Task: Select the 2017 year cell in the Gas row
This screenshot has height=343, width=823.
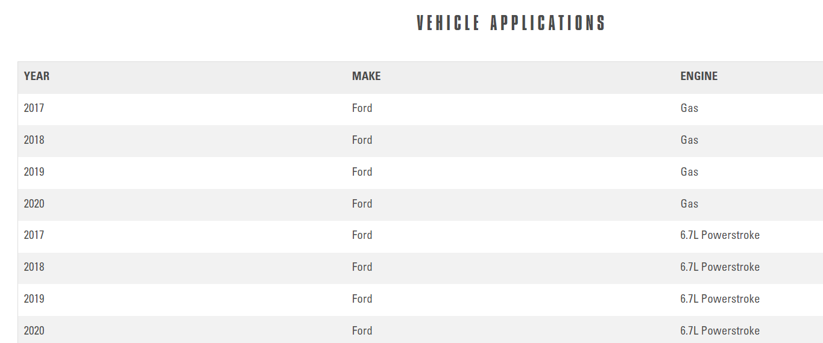Action: point(34,108)
